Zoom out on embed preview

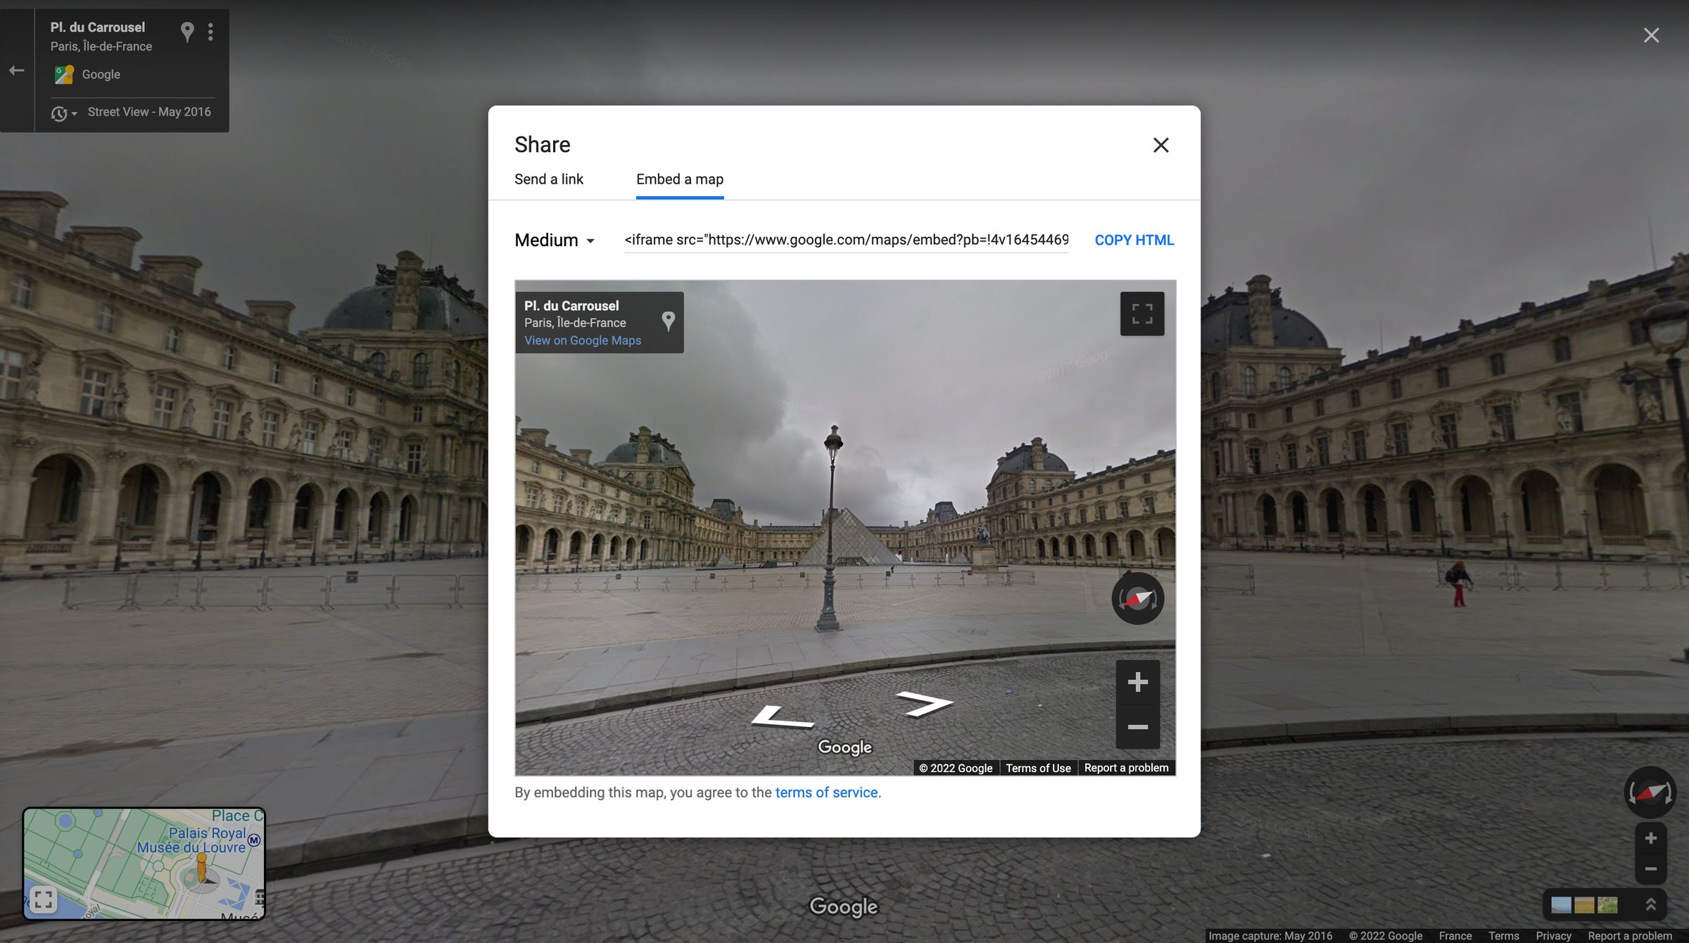coord(1137,727)
